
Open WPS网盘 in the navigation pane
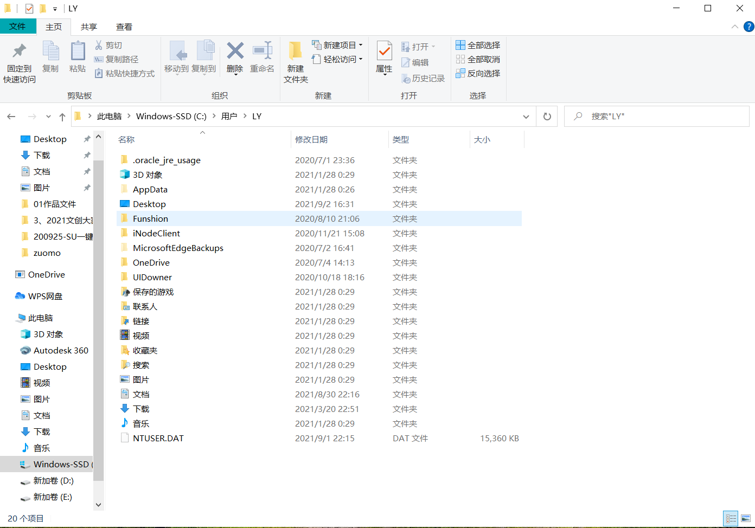click(x=46, y=297)
